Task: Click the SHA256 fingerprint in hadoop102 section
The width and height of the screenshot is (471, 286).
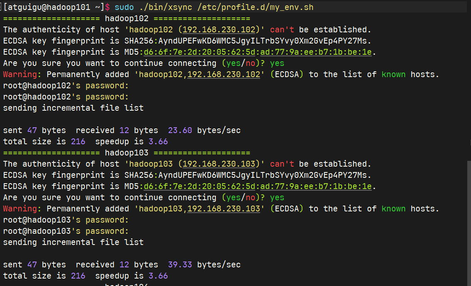Action: point(247,41)
